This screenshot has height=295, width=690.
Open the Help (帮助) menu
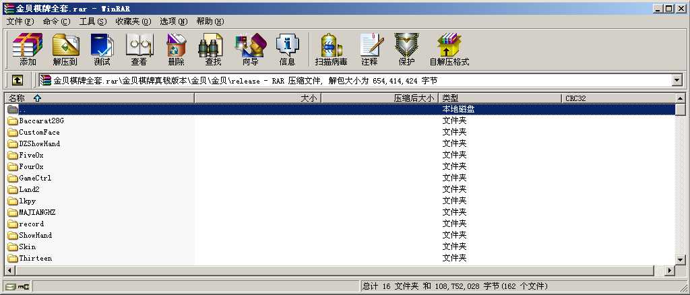(210, 21)
